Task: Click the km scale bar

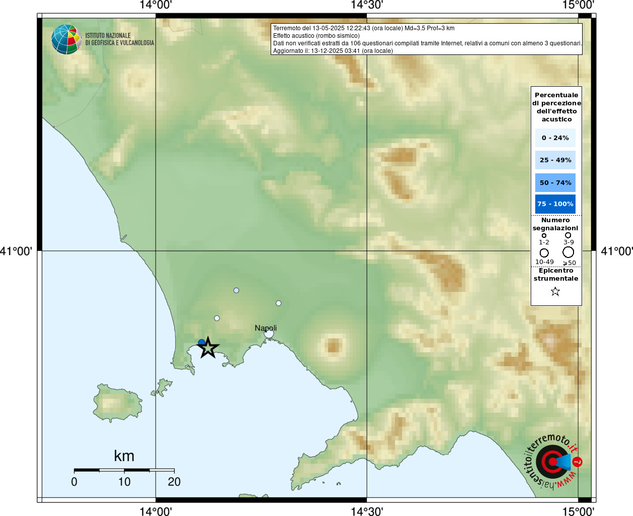Action: click(x=124, y=470)
